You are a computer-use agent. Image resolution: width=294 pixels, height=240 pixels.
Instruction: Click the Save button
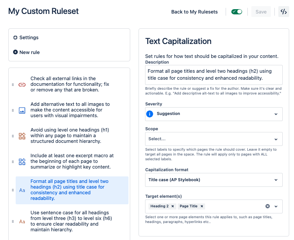261,12
